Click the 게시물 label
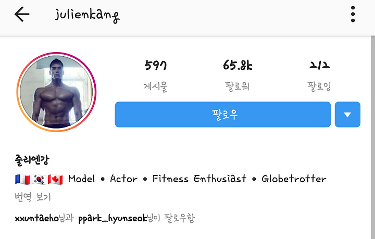Image resolution: width=375 pixels, height=239 pixels. [155, 86]
